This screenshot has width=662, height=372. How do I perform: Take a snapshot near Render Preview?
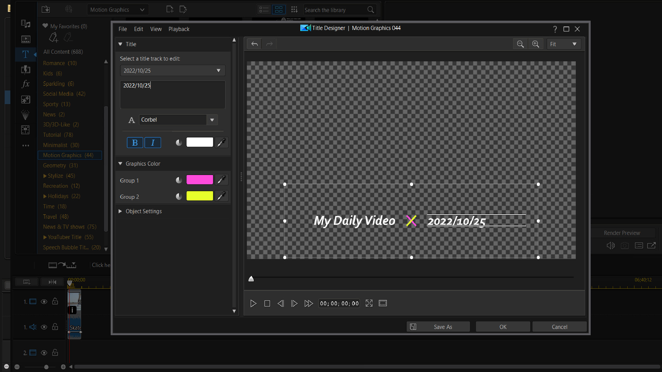coord(625,245)
